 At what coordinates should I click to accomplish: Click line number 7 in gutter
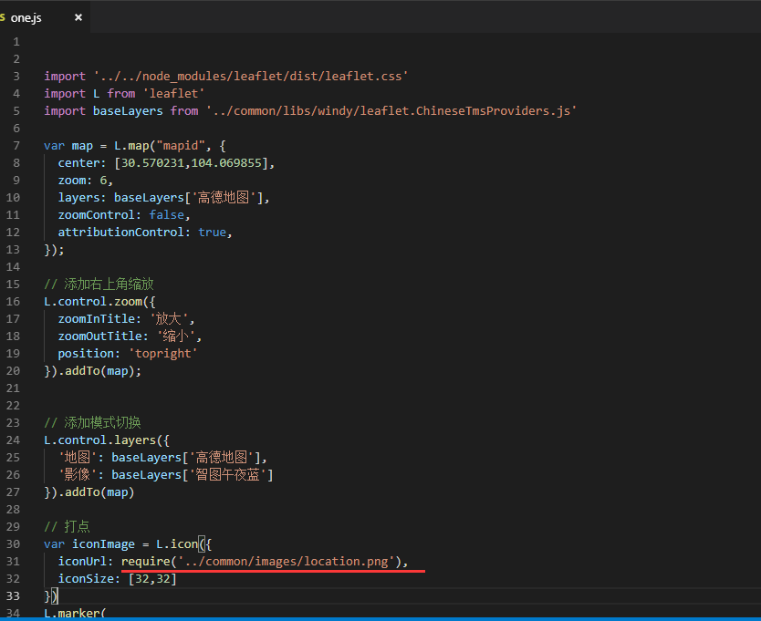coord(16,146)
